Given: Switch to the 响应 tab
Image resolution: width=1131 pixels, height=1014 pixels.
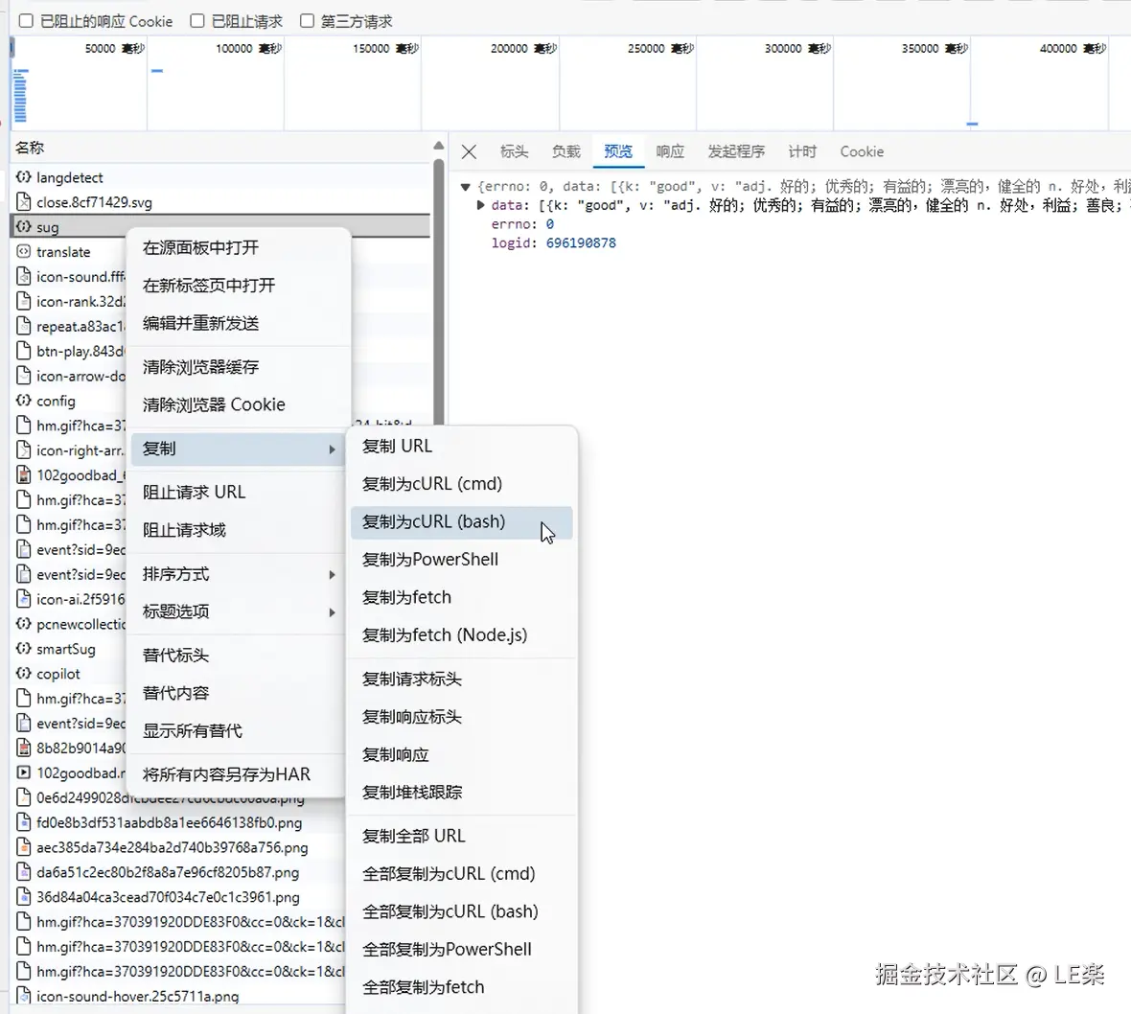Looking at the screenshot, I should pos(669,151).
